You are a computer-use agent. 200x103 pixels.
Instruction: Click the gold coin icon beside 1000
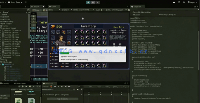(x=53, y=27)
